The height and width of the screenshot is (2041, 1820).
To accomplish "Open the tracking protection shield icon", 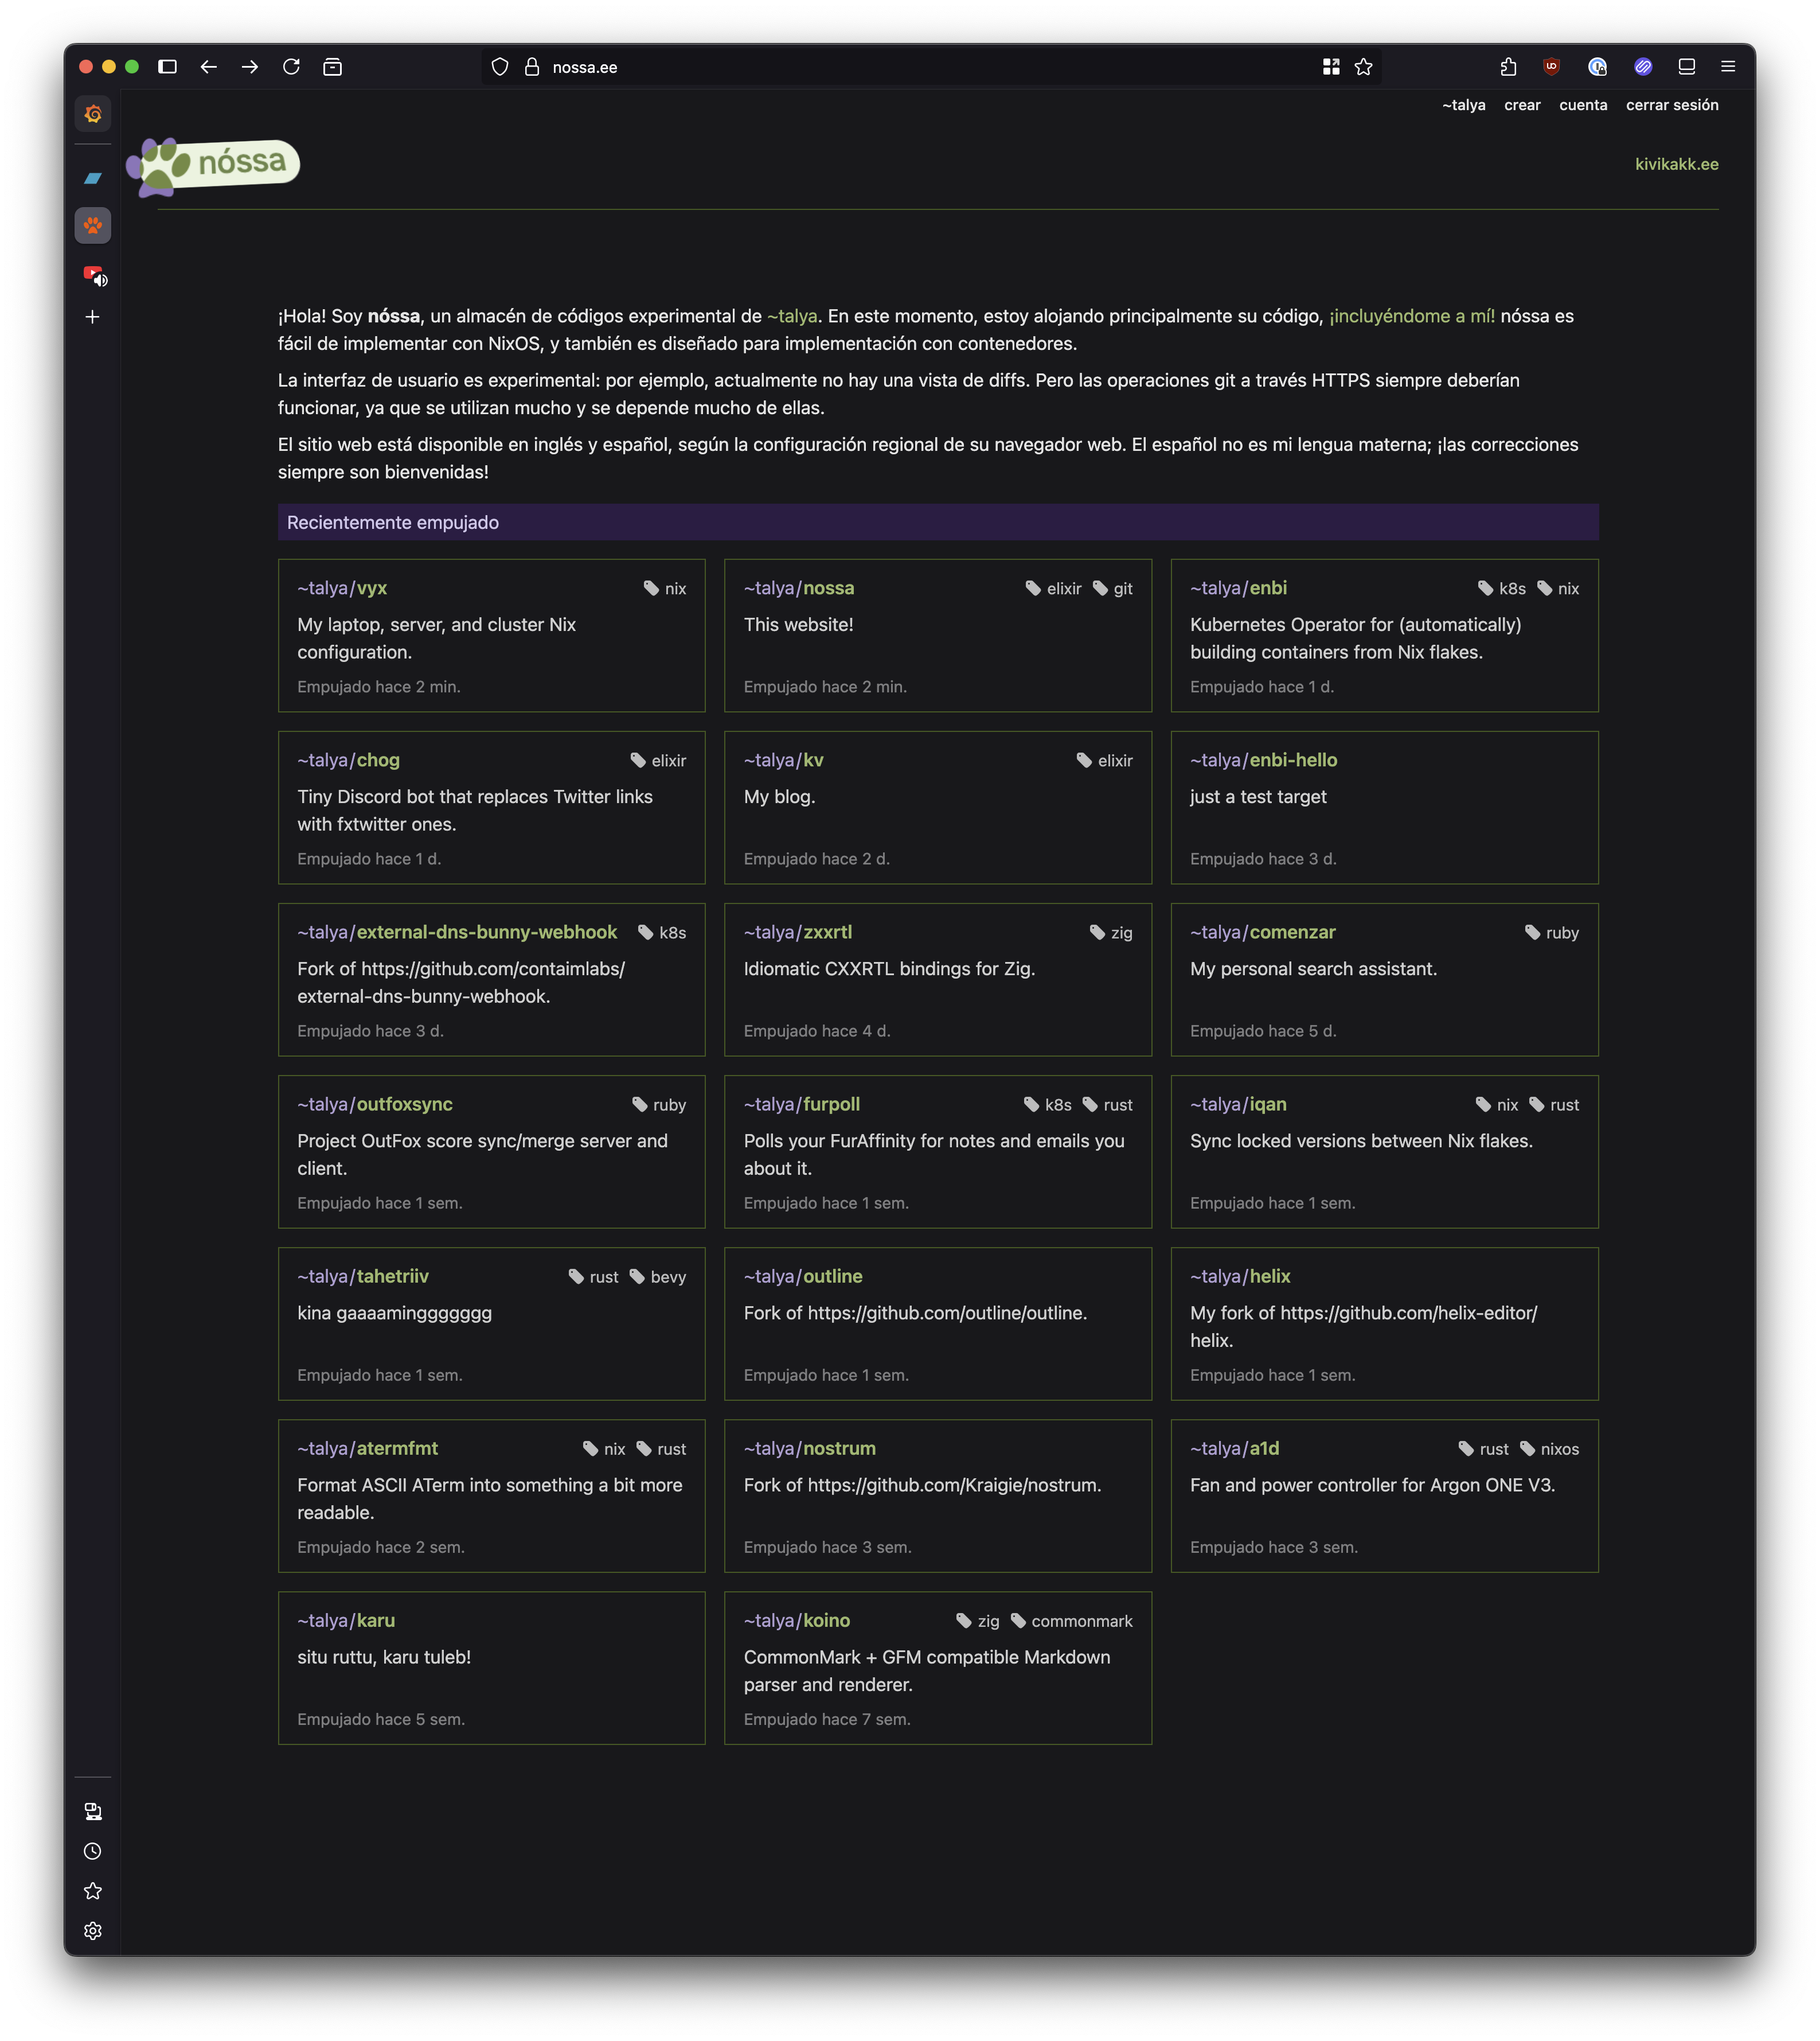I will click(500, 67).
